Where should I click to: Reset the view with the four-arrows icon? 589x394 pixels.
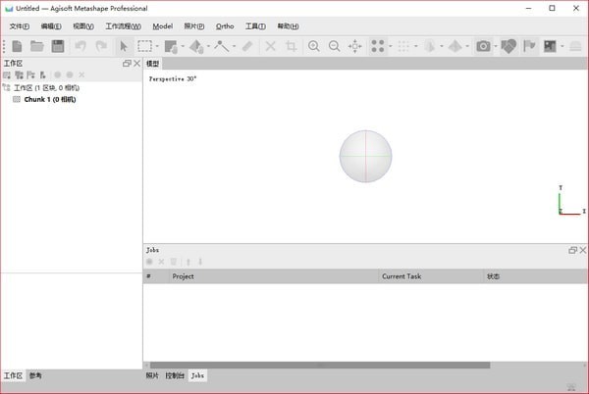355,46
